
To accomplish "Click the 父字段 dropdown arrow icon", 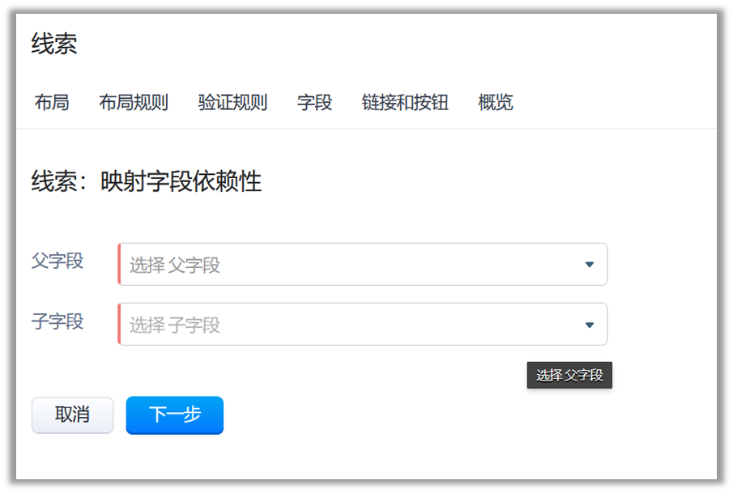I will click(x=589, y=265).
